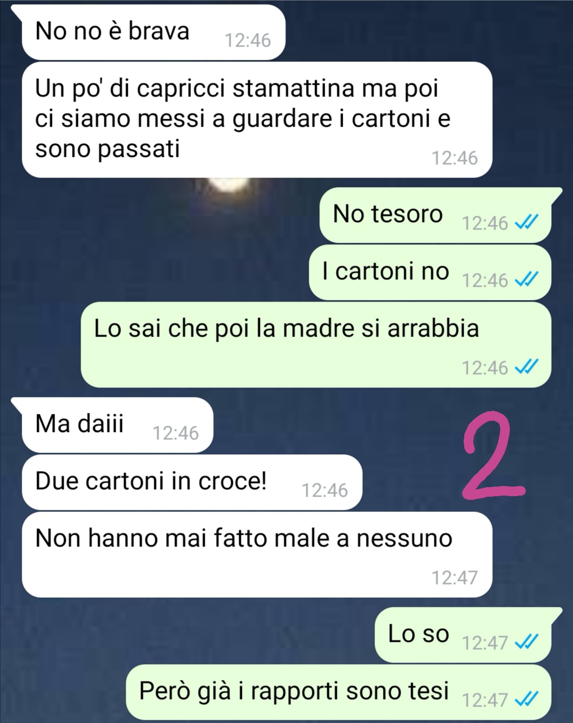Tap the bright moon in the chat wallpaper
Viewport: 573px width, 723px height.
click(228, 185)
